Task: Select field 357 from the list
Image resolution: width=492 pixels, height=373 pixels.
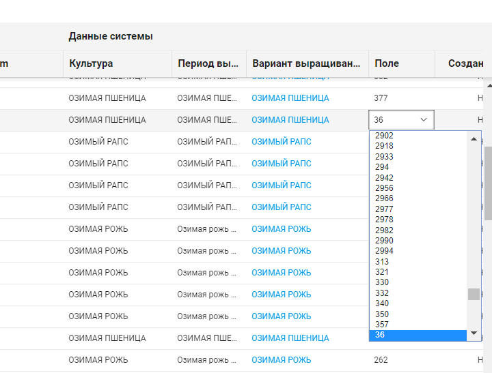Action: point(382,325)
